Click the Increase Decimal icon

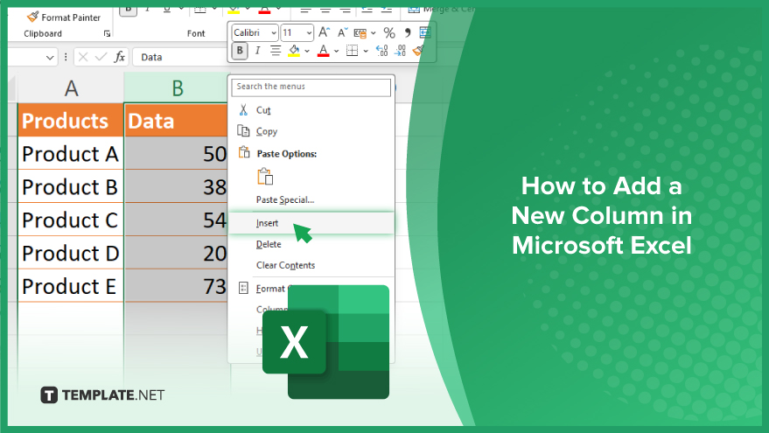381,51
